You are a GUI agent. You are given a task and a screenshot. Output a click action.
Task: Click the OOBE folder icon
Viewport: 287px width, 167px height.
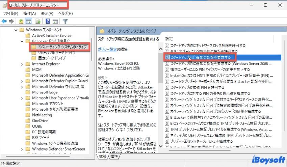(x=28, y=126)
